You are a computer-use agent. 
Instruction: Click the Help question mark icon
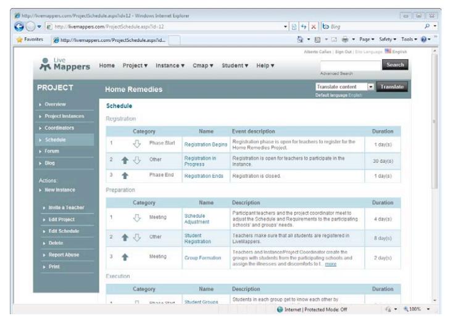tap(423, 39)
